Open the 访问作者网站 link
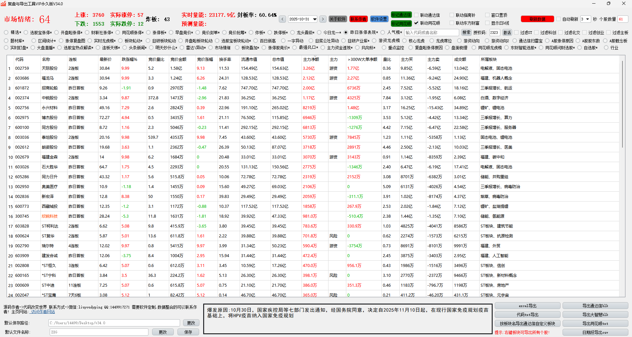Viewport: 632px width, 337px height. click(x=43, y=312)
